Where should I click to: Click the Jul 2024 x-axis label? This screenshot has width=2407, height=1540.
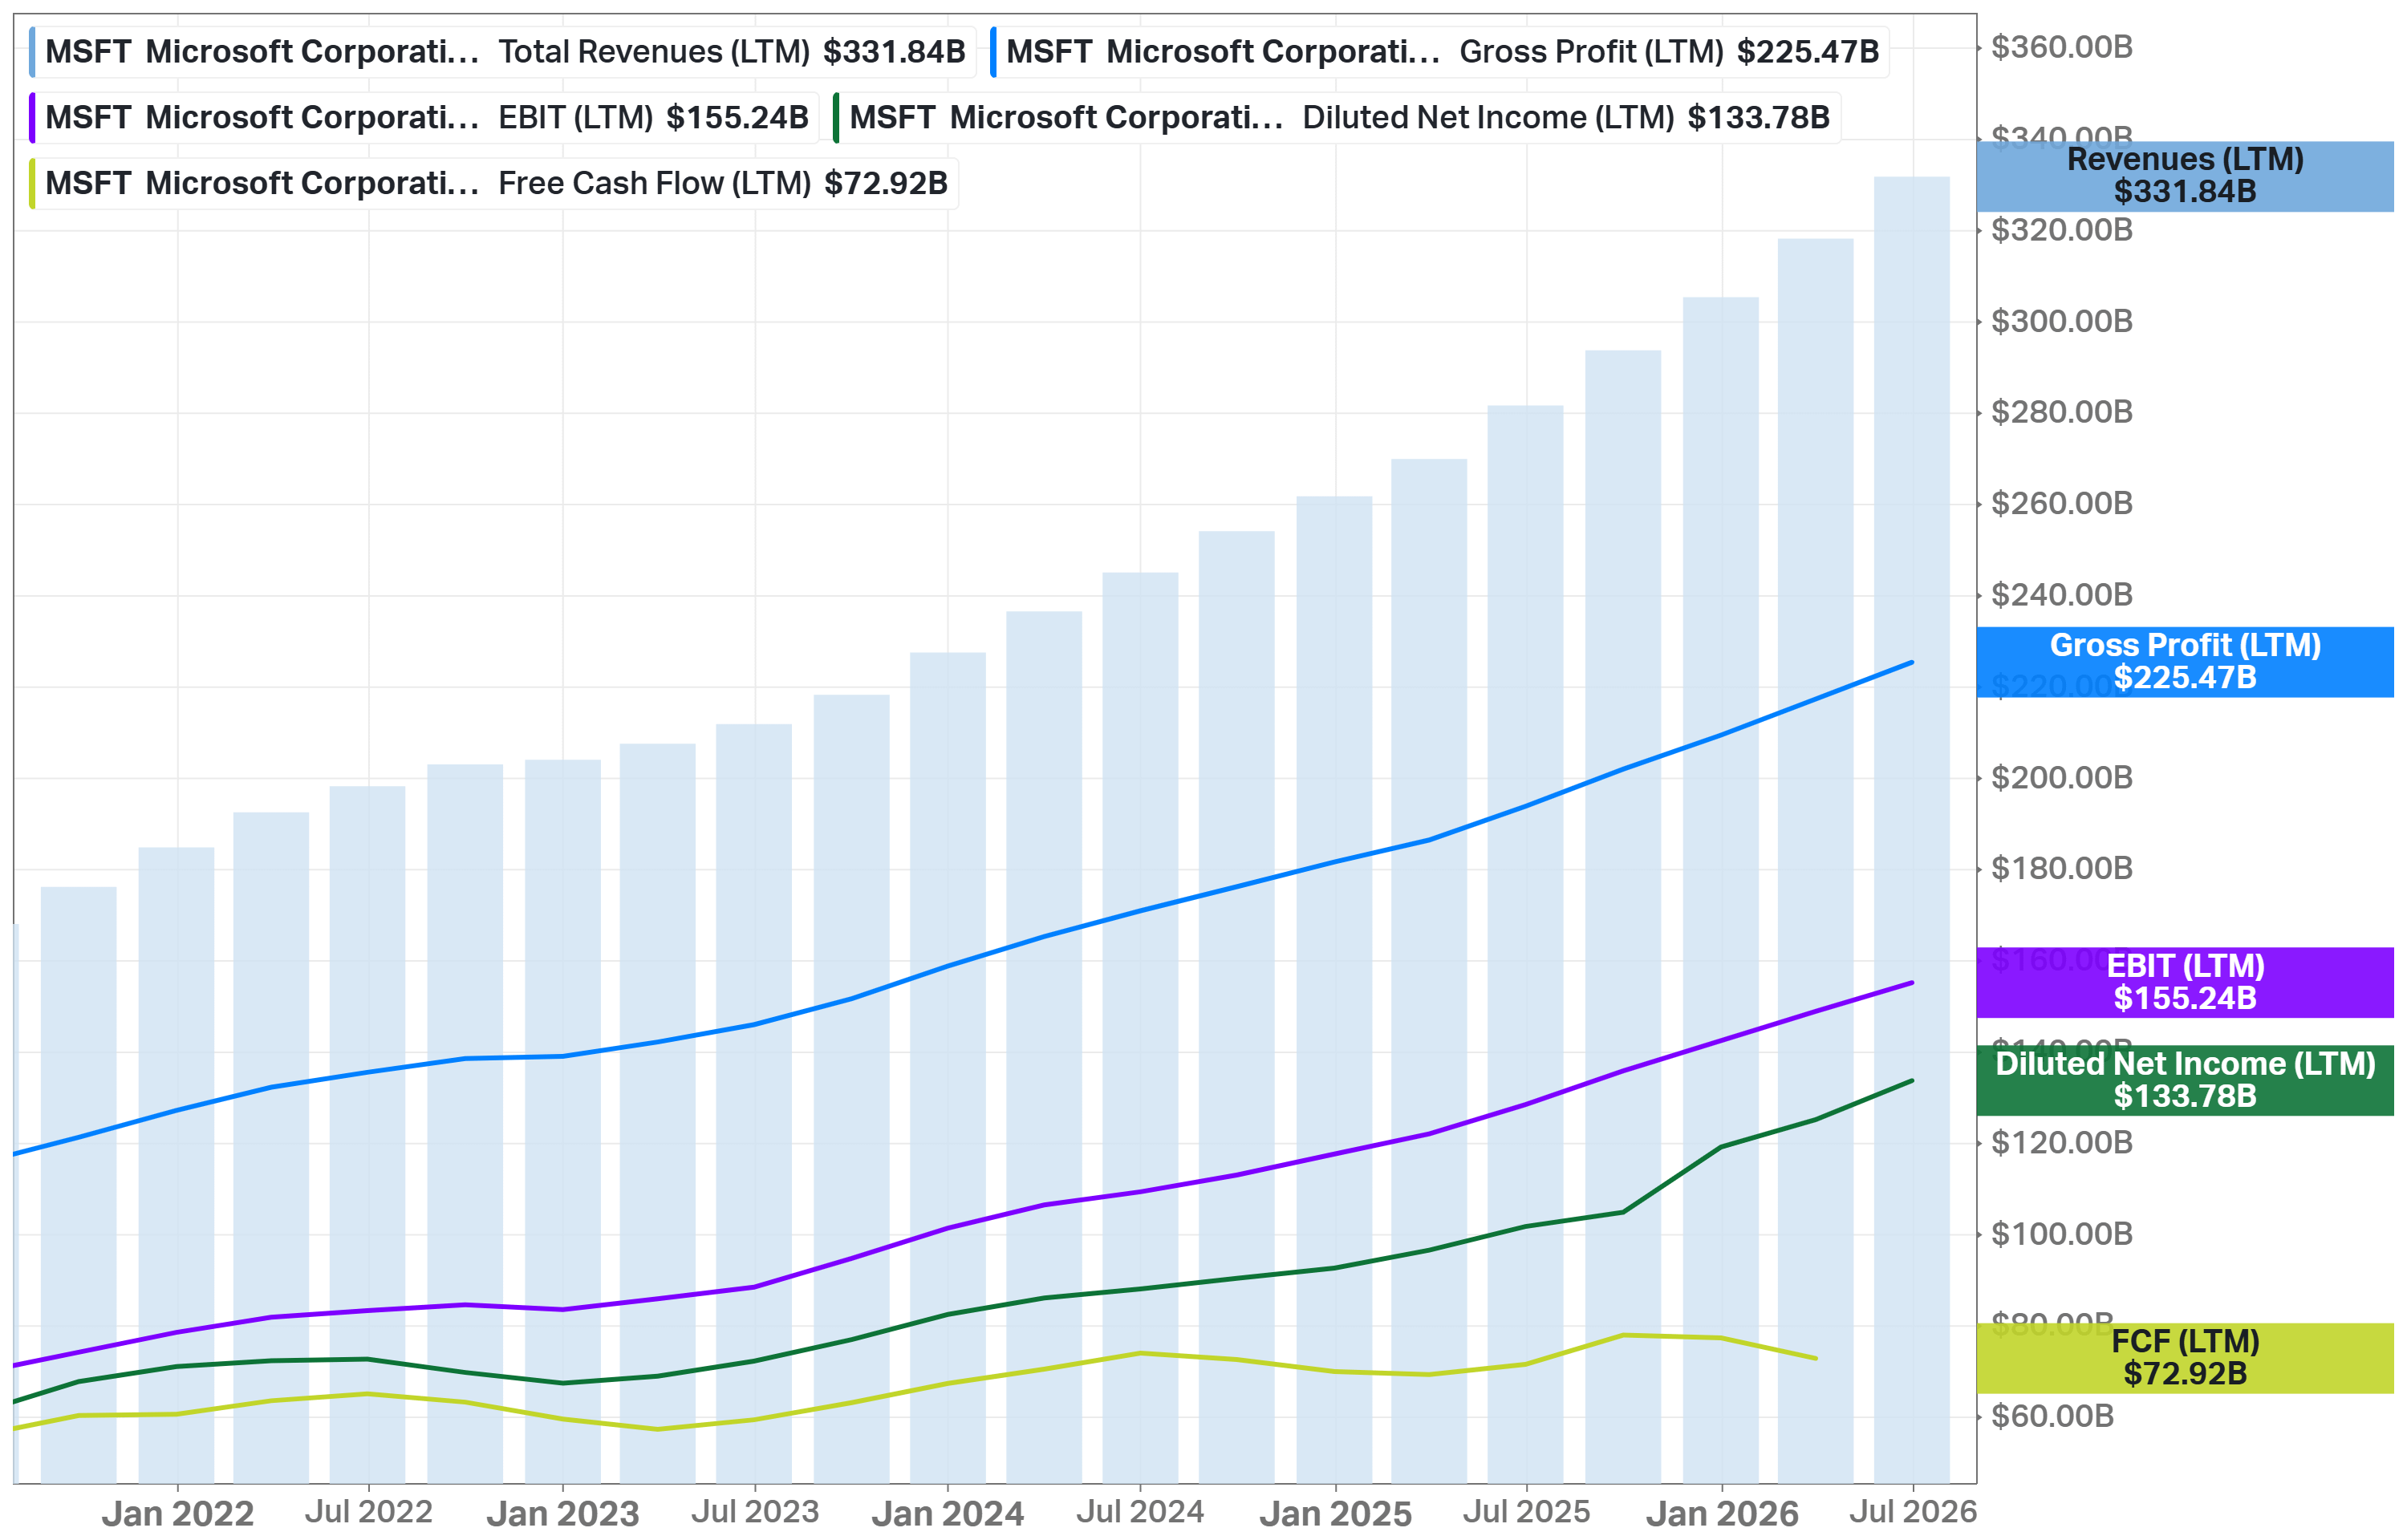tap(1140, 1511)
